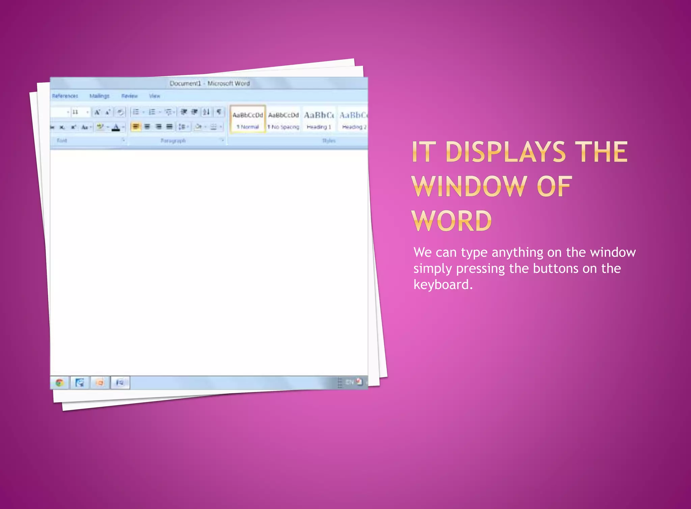The width and height of the screenshot is (691, 509).
Task: Apply bullet list formatting
Action: coord(136,112)
